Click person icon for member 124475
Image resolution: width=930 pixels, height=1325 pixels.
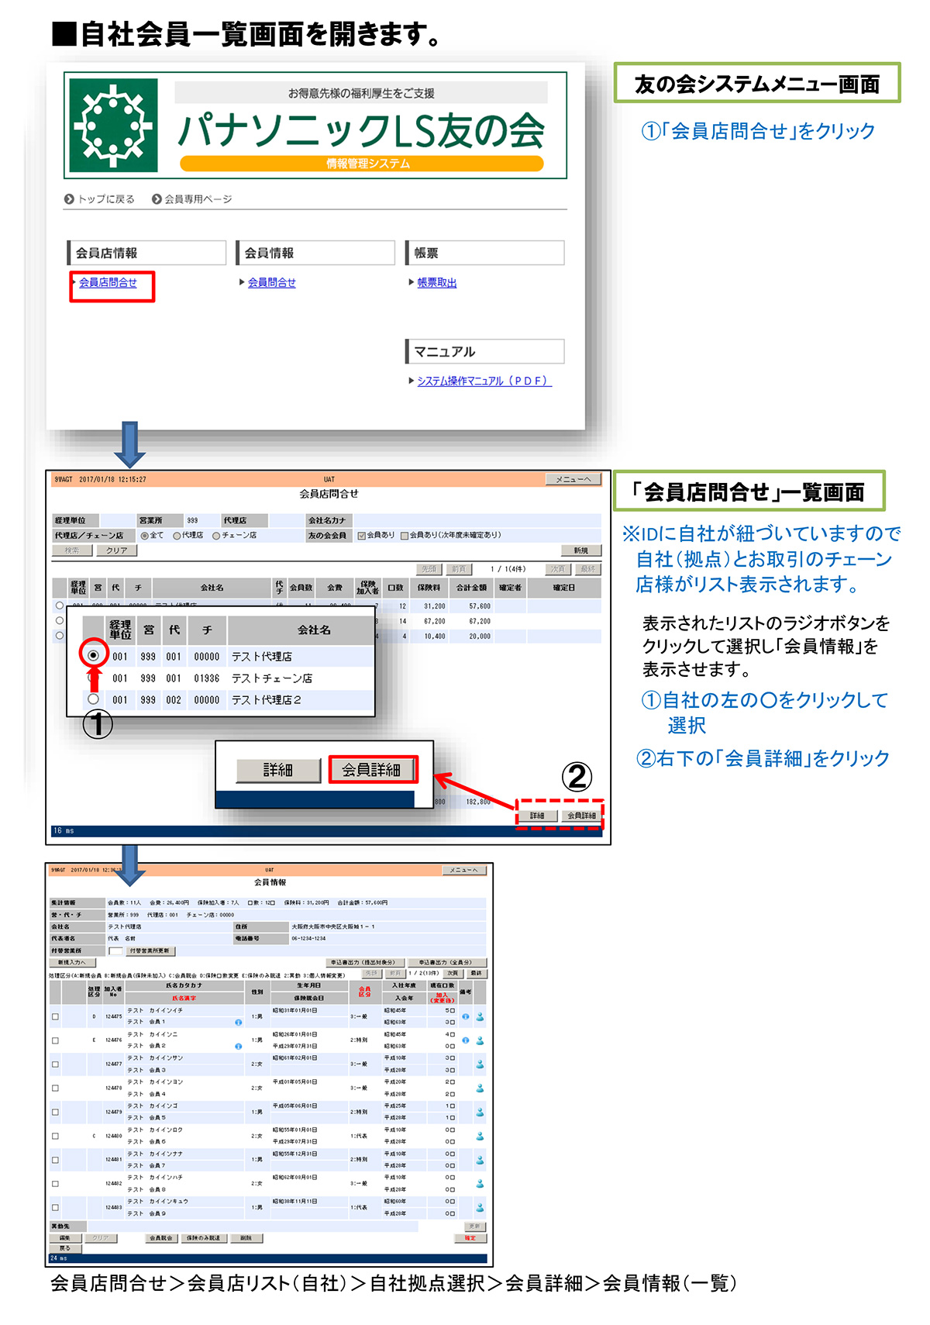pos(480,1016)
